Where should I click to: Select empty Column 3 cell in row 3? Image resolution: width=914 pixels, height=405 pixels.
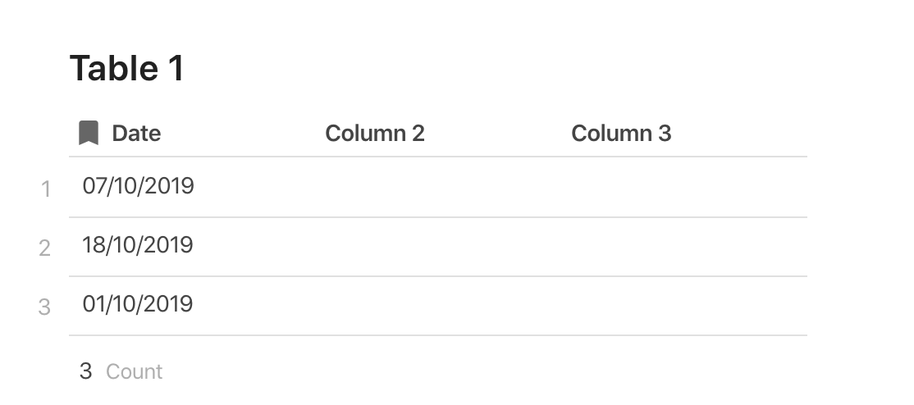(684, 305)
